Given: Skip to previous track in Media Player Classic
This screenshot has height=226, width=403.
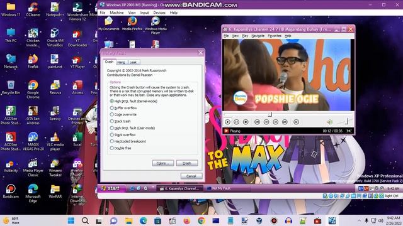Looking at the screenshot, I should coord(257,122).
